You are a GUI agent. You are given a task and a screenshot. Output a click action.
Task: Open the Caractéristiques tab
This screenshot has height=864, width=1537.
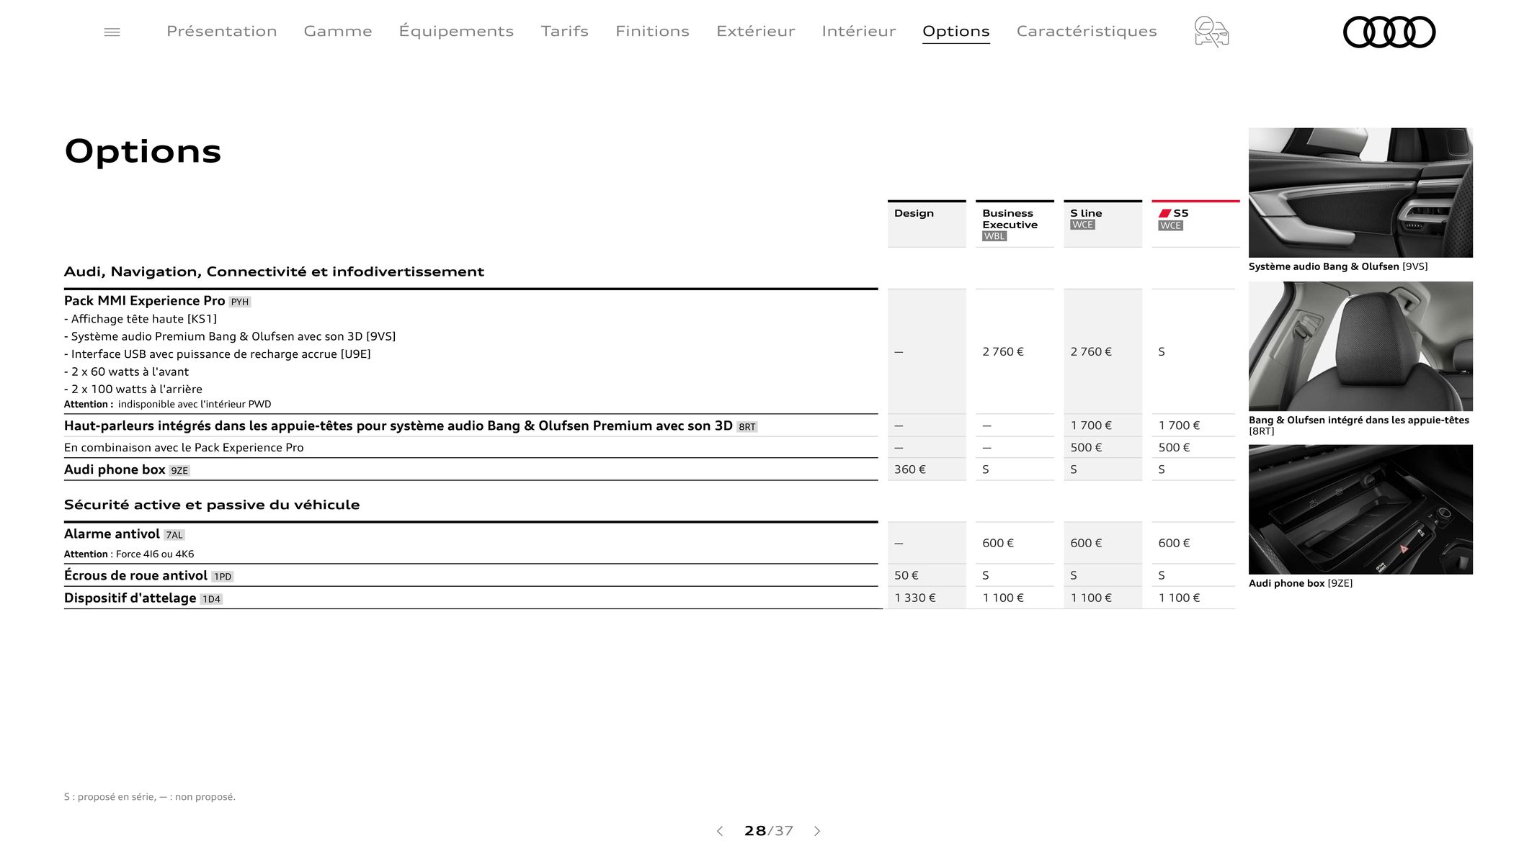(x=1086, y=31)
